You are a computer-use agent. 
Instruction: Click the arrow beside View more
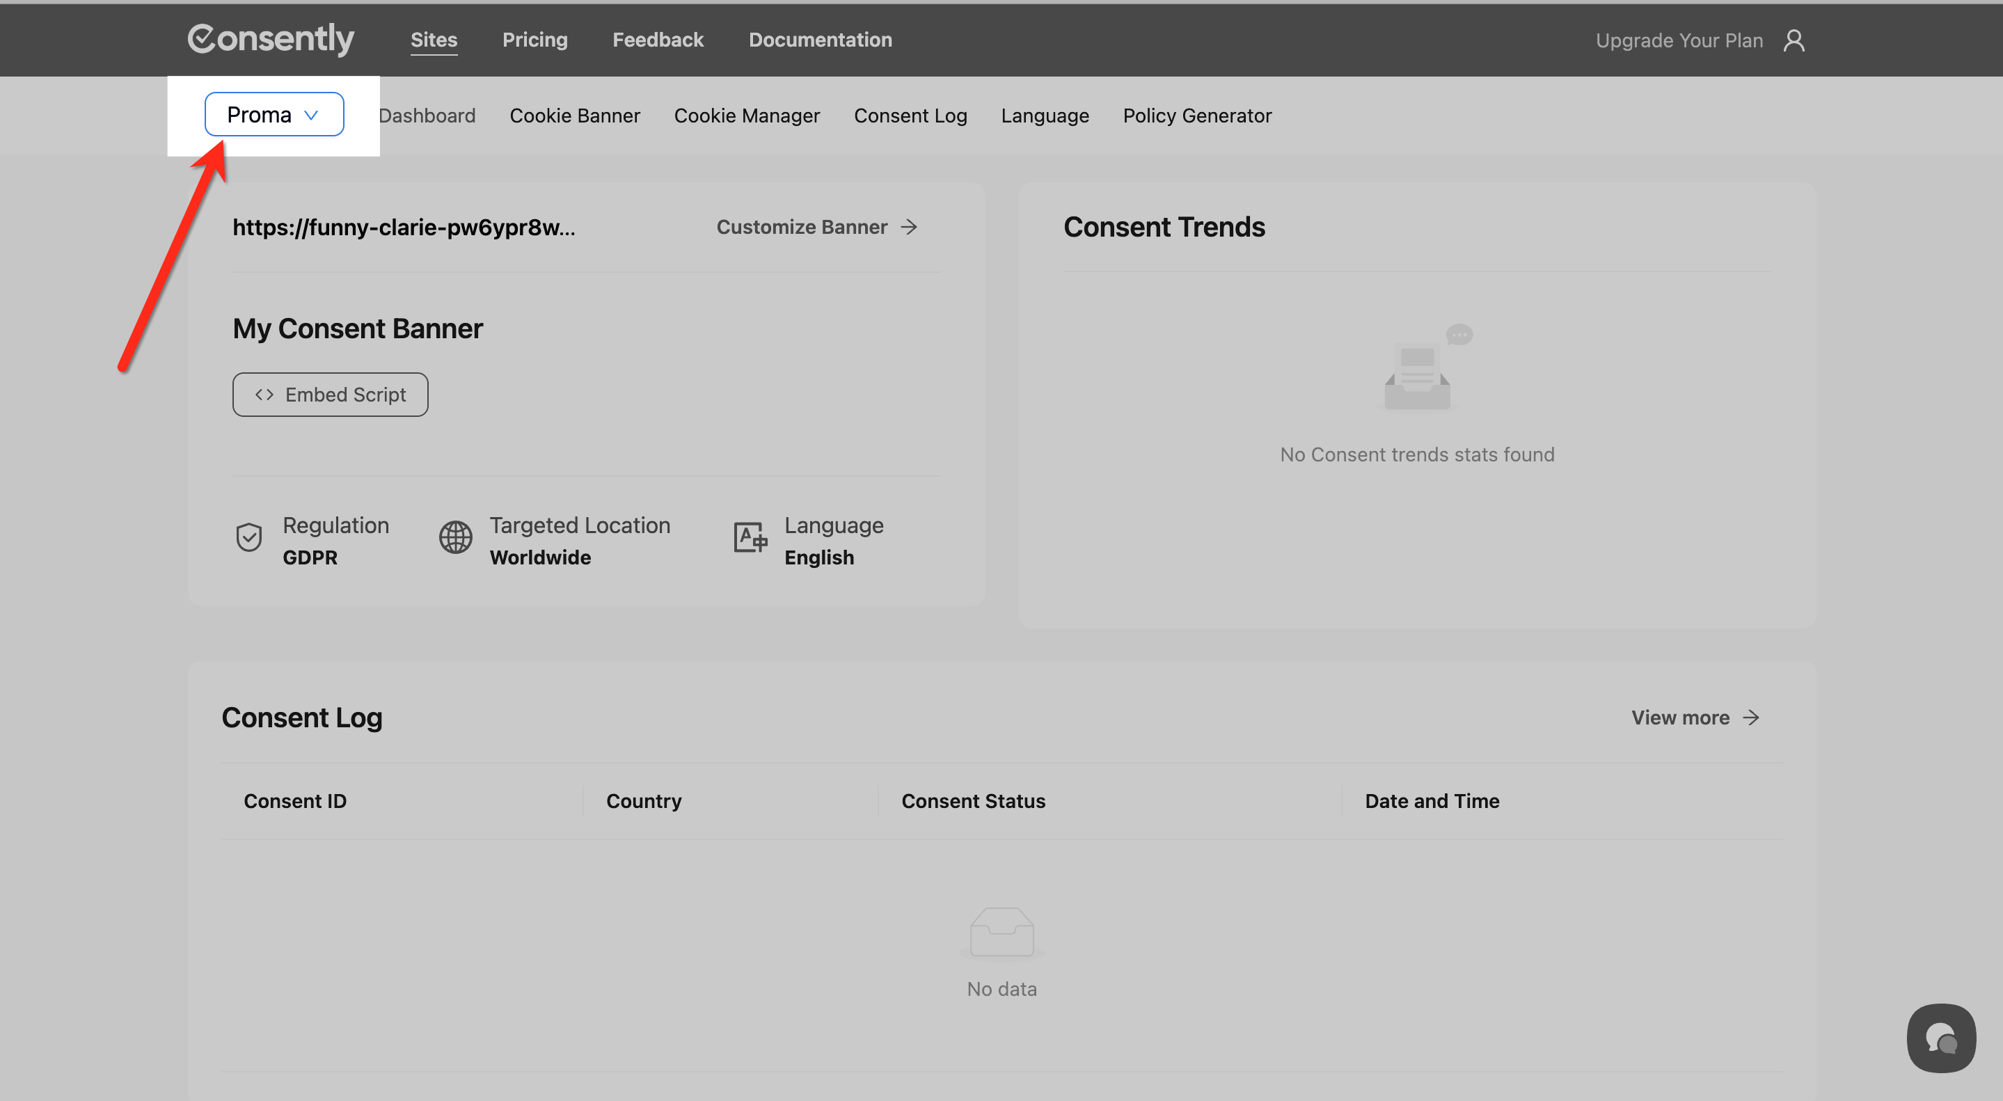point(1751,718)
